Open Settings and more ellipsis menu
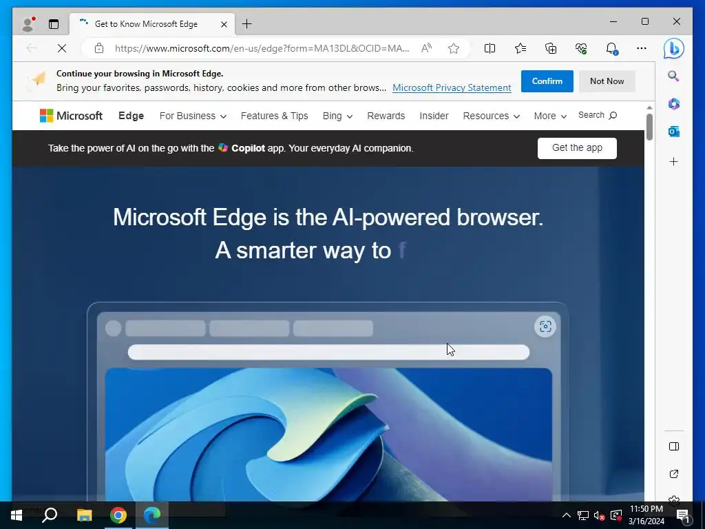 pyautogui.click(x=642, y=48)
